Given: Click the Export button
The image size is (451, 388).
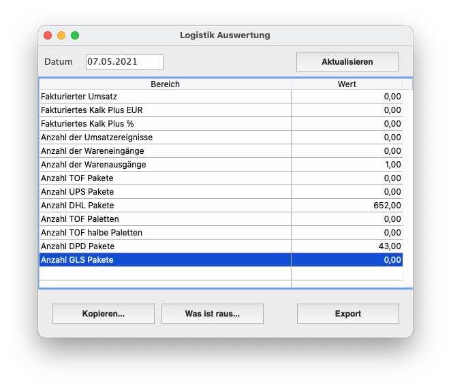Looking at the screenshot, I should point(347,314).
